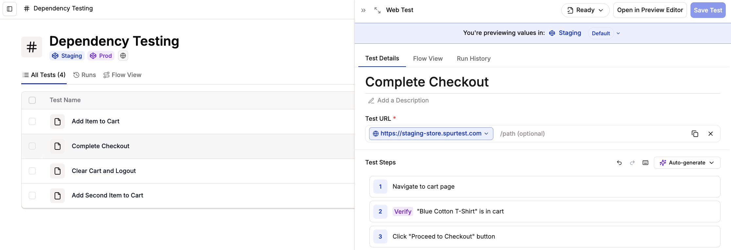Viewport: 731px width, 250px height.
Task: Switch to the All Tests (4) tab
Action: click(44, 75)
